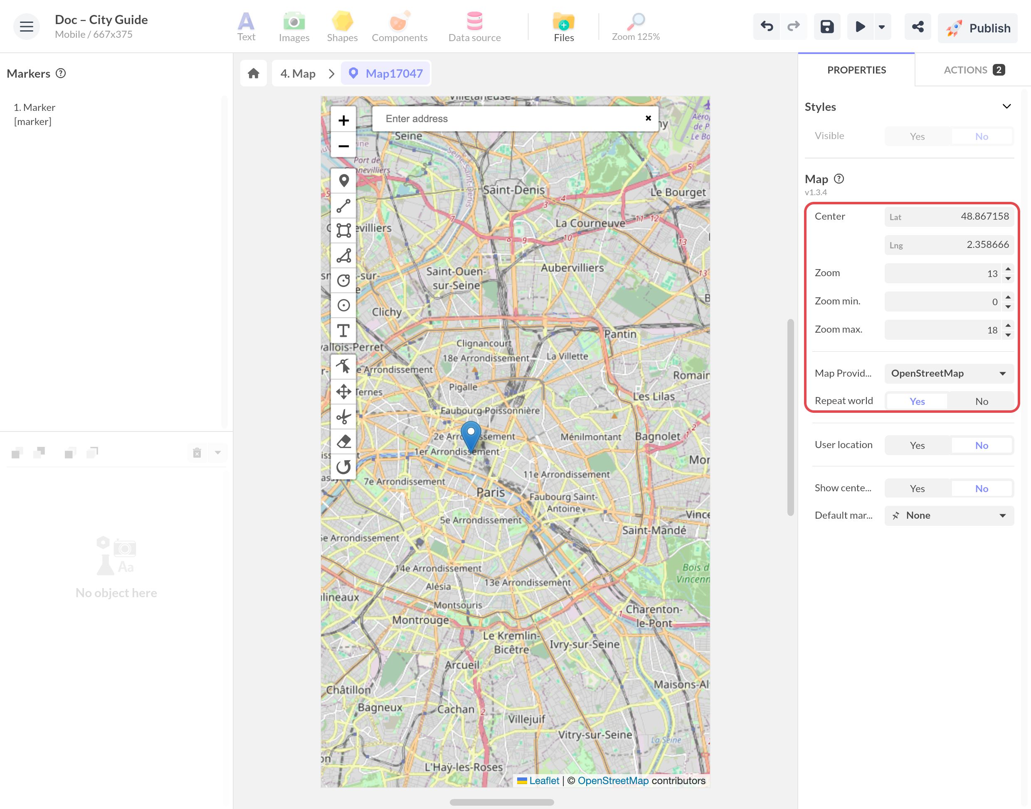Screen dimensions: 1031x809
Task: Select the Text tool in toolbar
Action: pos(246,27)
